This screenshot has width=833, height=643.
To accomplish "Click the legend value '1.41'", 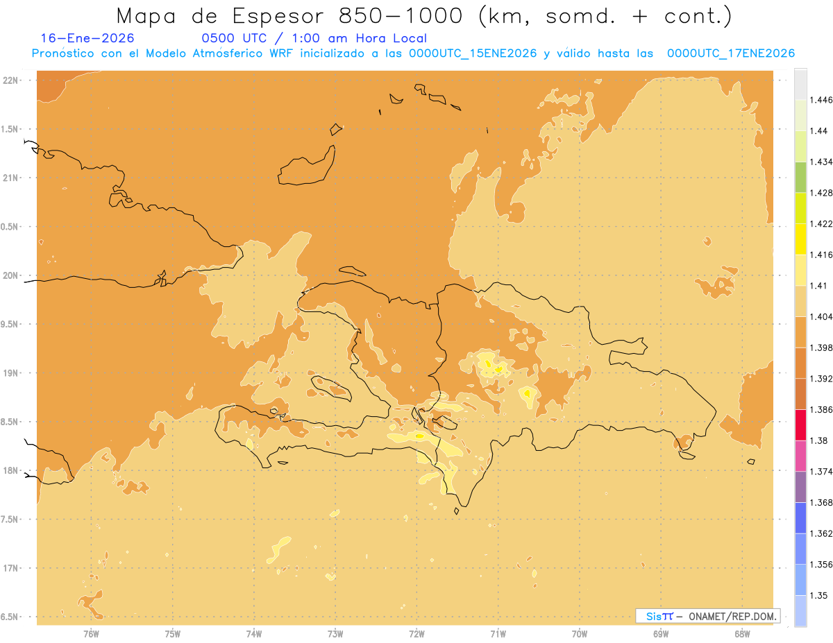I will tap(819, 286).
